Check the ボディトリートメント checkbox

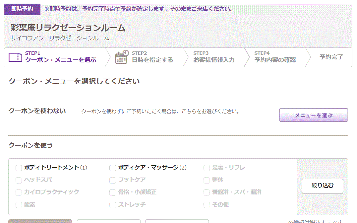(19, 168)
